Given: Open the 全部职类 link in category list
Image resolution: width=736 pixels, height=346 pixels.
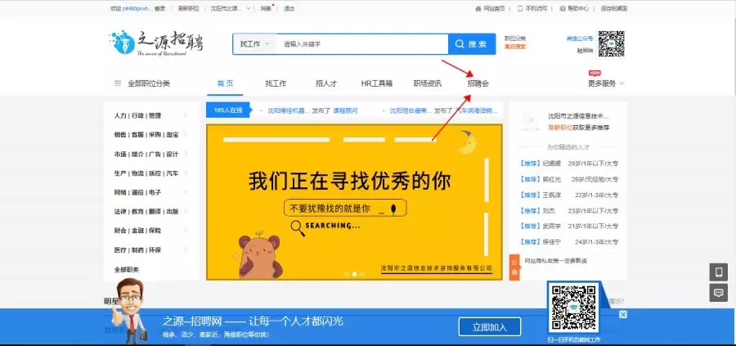Looking at the screenshot, I should [x=127, y=269].
